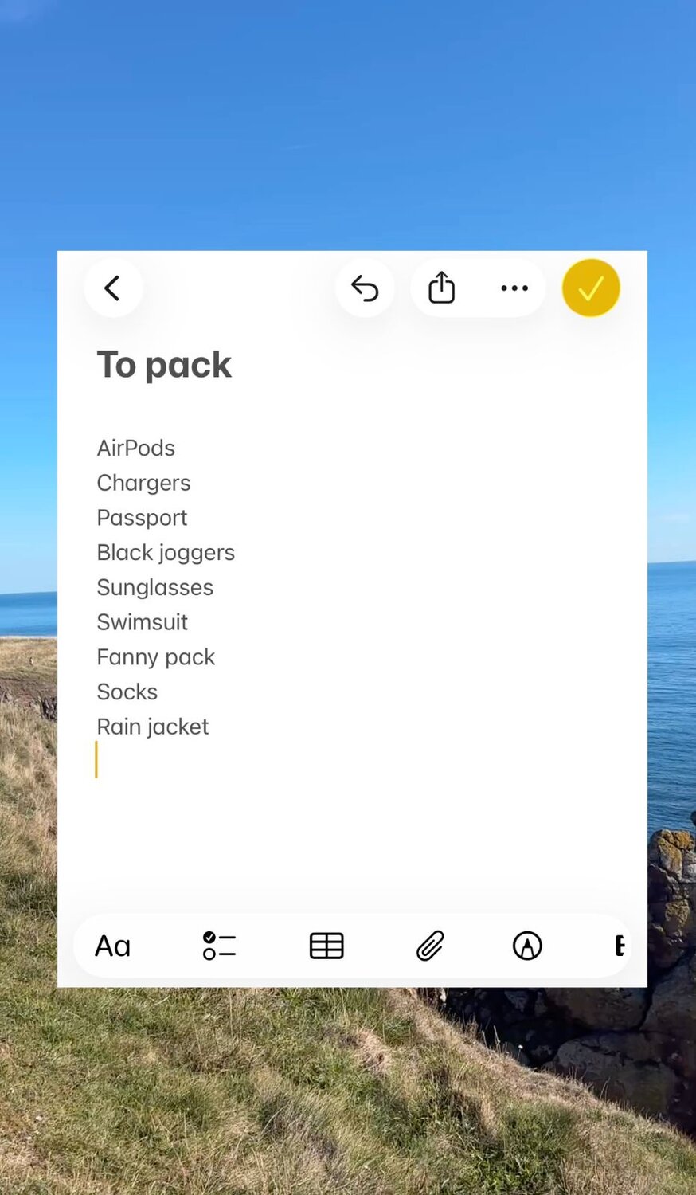Tap the back chevron to leave the note

point(113,288)
